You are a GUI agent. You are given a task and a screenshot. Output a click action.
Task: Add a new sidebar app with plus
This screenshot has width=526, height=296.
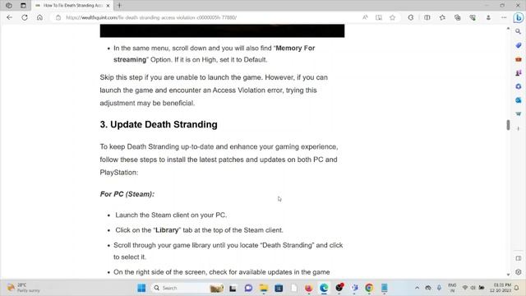coord(519,128)
